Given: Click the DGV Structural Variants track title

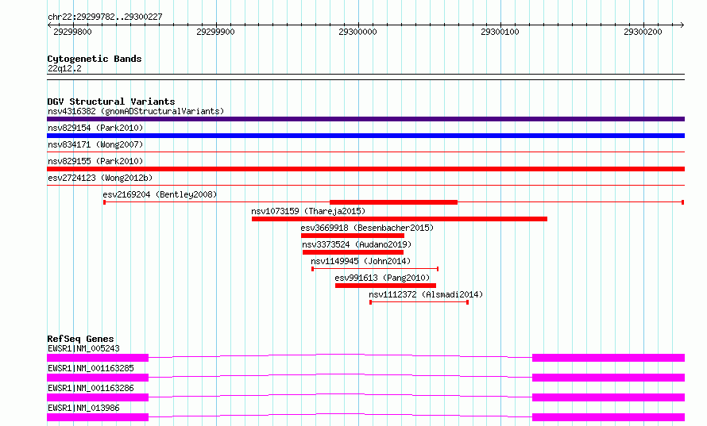Looking at the screenshot, I should pos(111,102).
